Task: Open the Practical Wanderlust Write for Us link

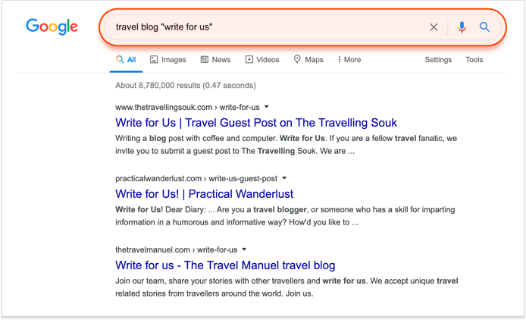Action: point(205,194)
